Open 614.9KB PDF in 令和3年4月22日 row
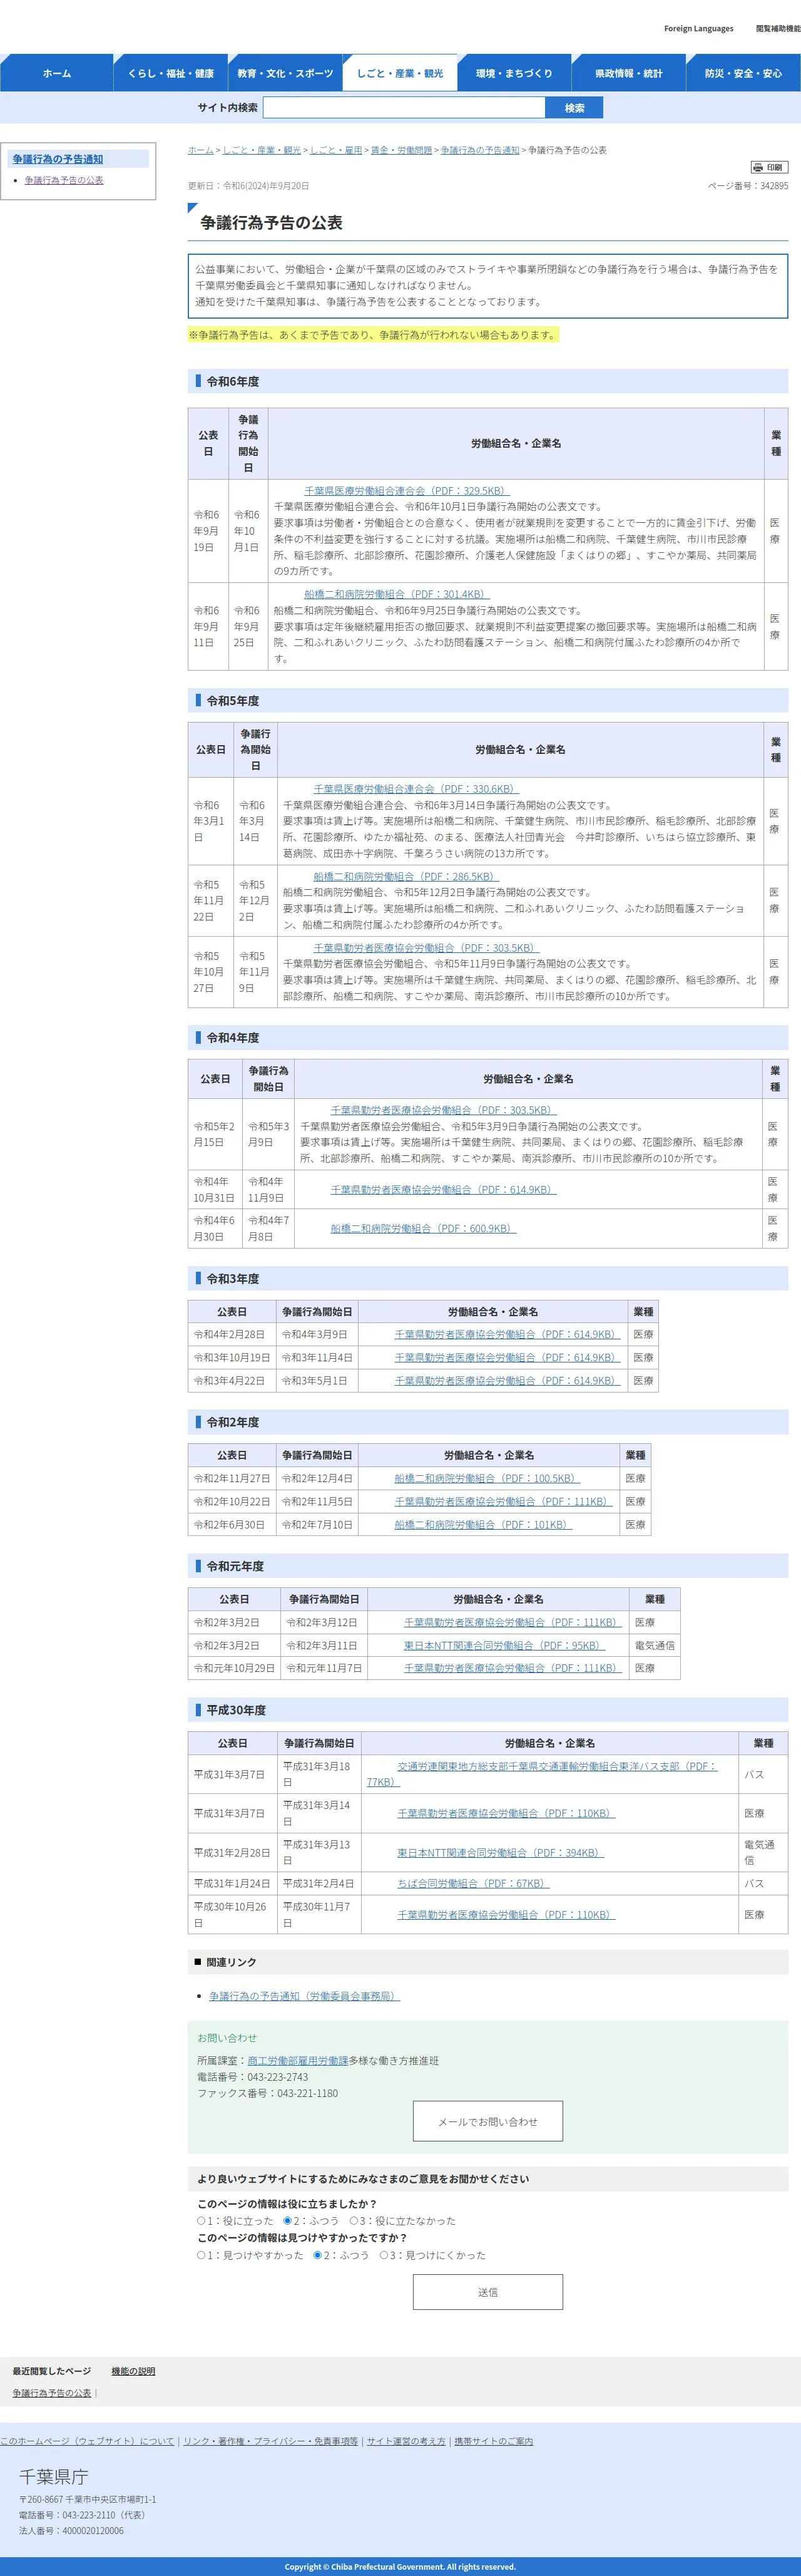Viewport: 801px width, 2576px height. pos(507,1380)
